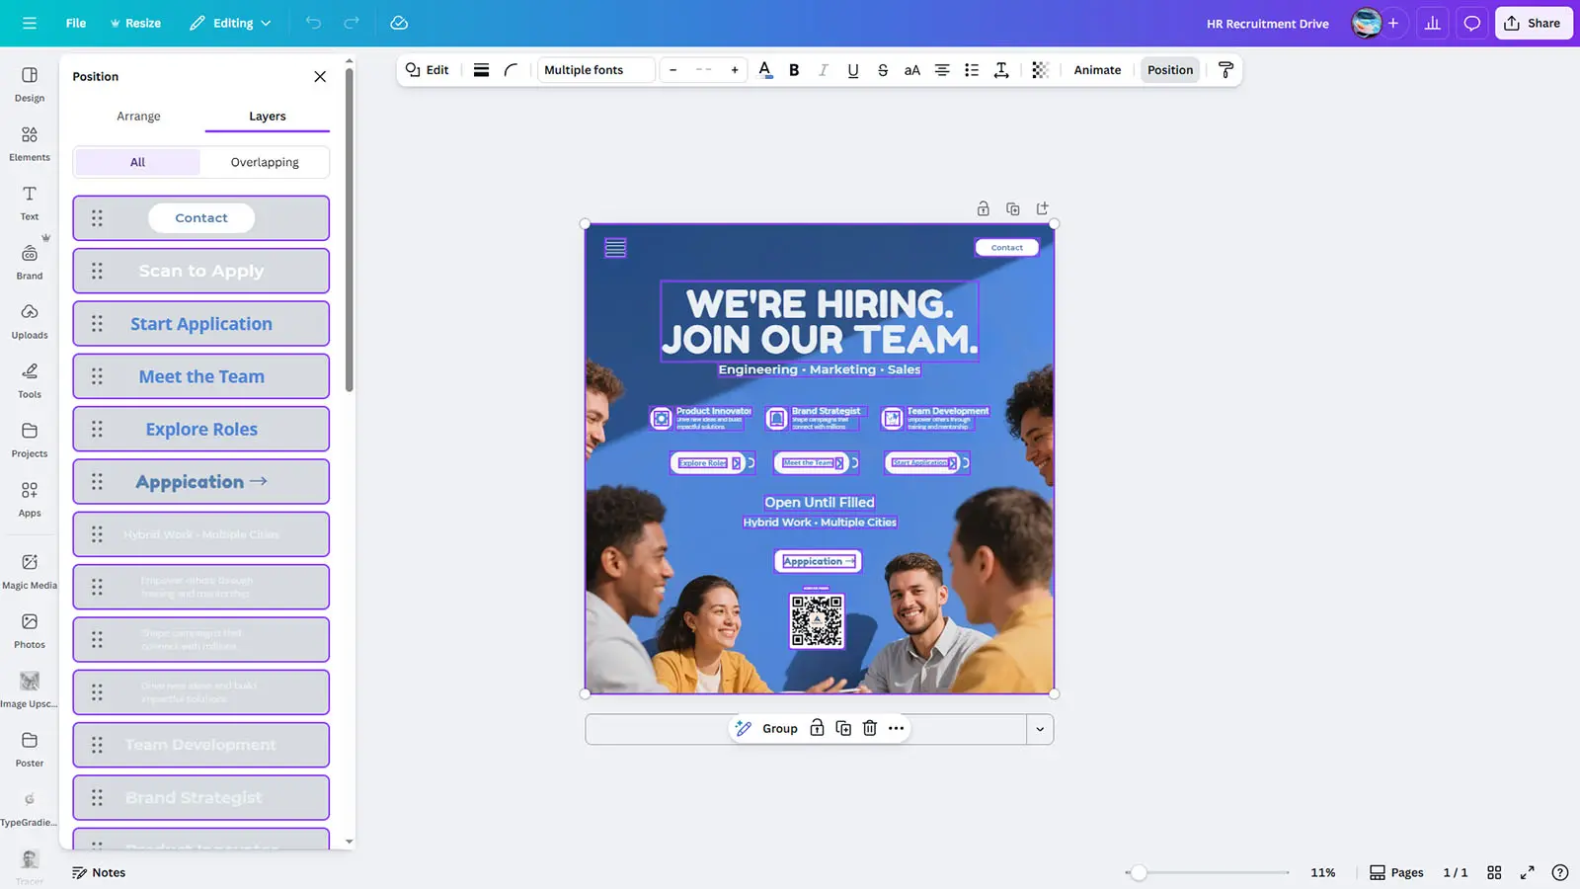Lock the selected elements
The height and width of the screenshot is (889, 1580).
click(x=817, y=728)
